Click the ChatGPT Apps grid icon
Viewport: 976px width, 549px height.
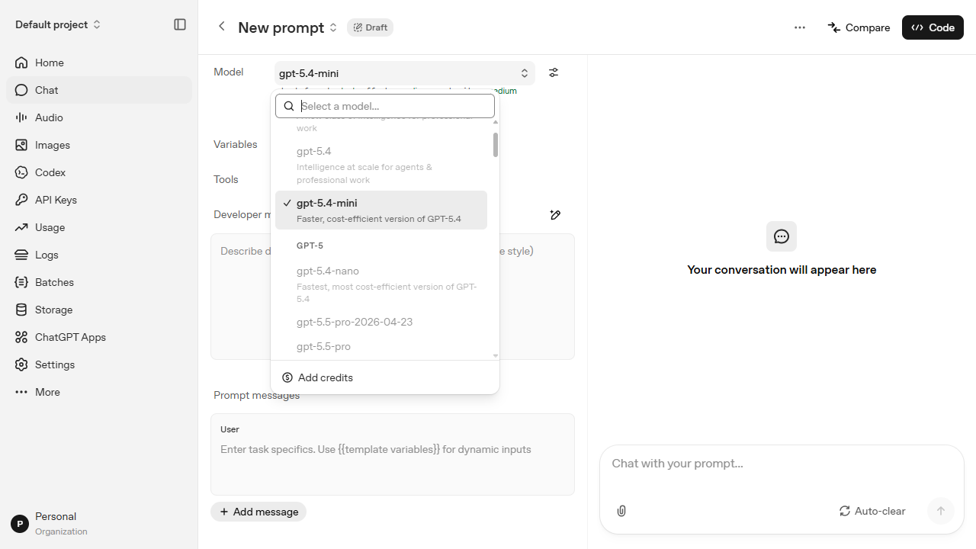[x=21, y=337]
